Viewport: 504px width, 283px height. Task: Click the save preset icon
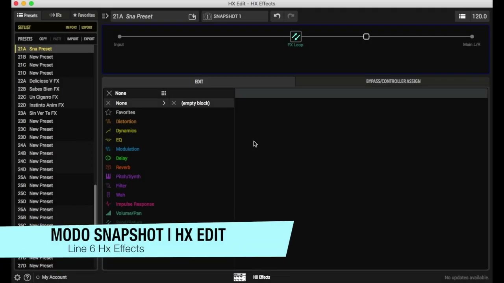click(x=192, y=17)
